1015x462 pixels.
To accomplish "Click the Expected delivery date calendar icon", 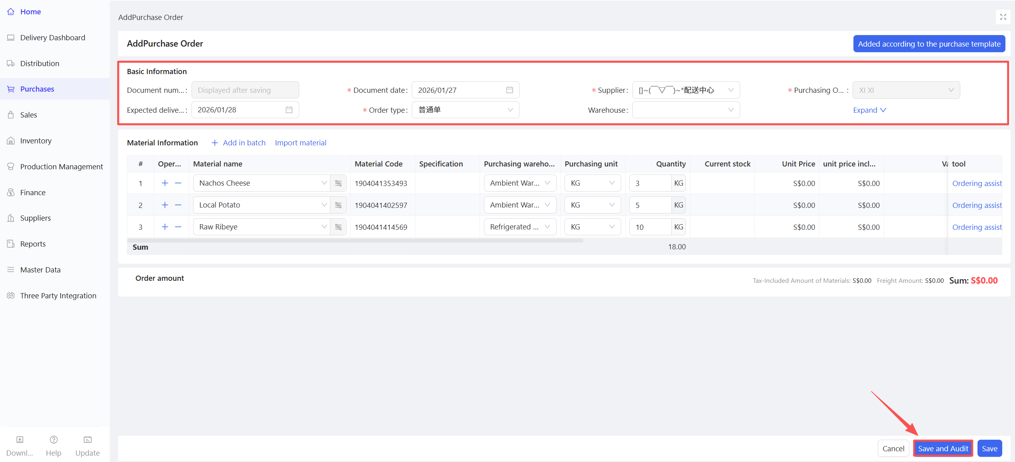I will click(x=289, y=110).
